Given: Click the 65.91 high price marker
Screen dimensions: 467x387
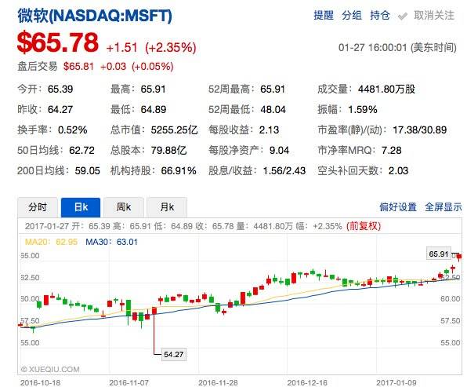Looking at the screenshot, I should [439, 254].
